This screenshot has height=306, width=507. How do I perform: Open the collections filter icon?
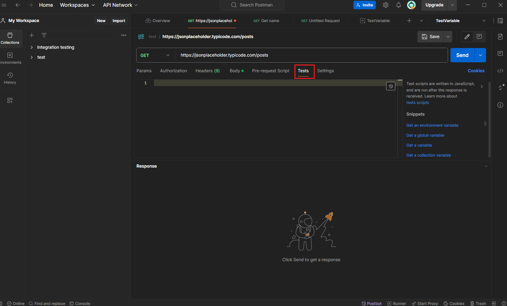[x=44, y=35]
